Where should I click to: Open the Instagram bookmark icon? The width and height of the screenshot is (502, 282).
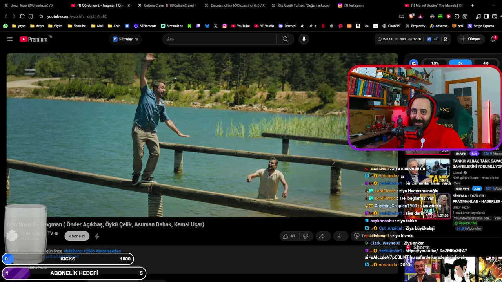tap(224, 26)
